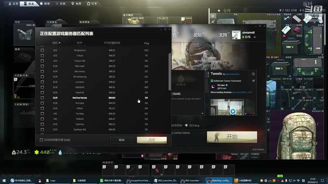Switch to the 技能 skills game tab

(61, 4)
